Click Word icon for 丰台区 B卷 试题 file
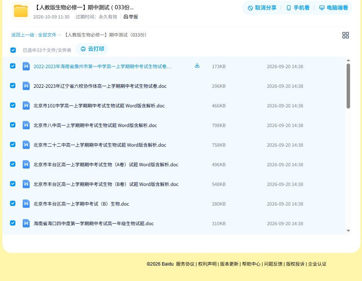 coord(26,184)
